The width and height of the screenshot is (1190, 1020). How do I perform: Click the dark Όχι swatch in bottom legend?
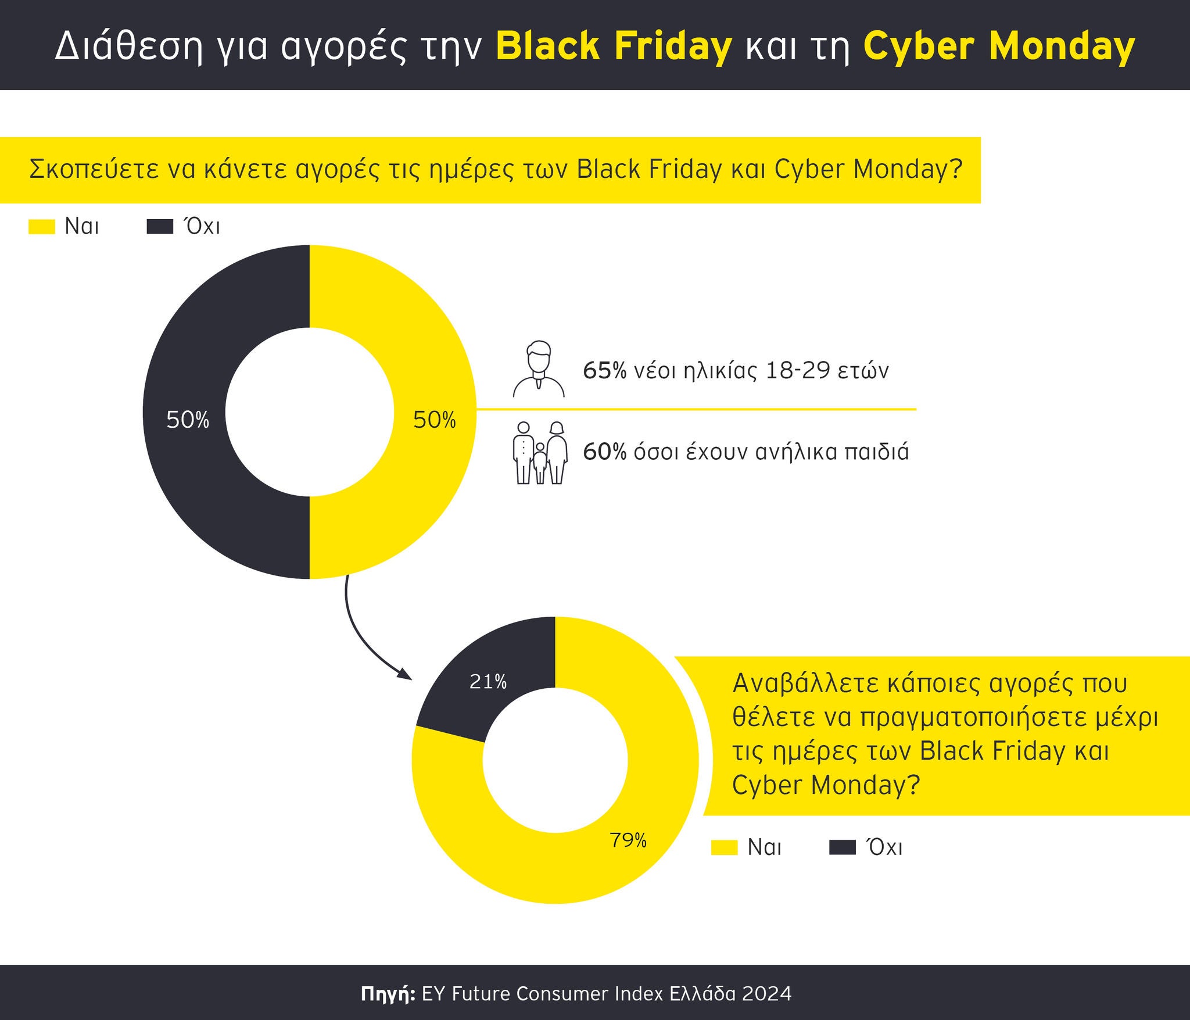pyautogui.click(x=842, y=848)
